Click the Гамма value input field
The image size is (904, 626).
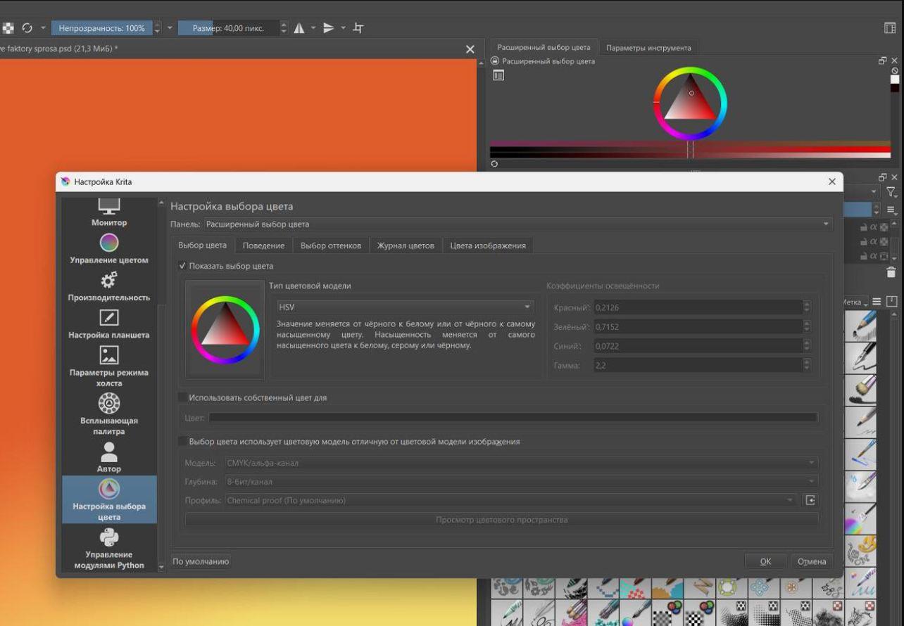[x=698, y=366]
